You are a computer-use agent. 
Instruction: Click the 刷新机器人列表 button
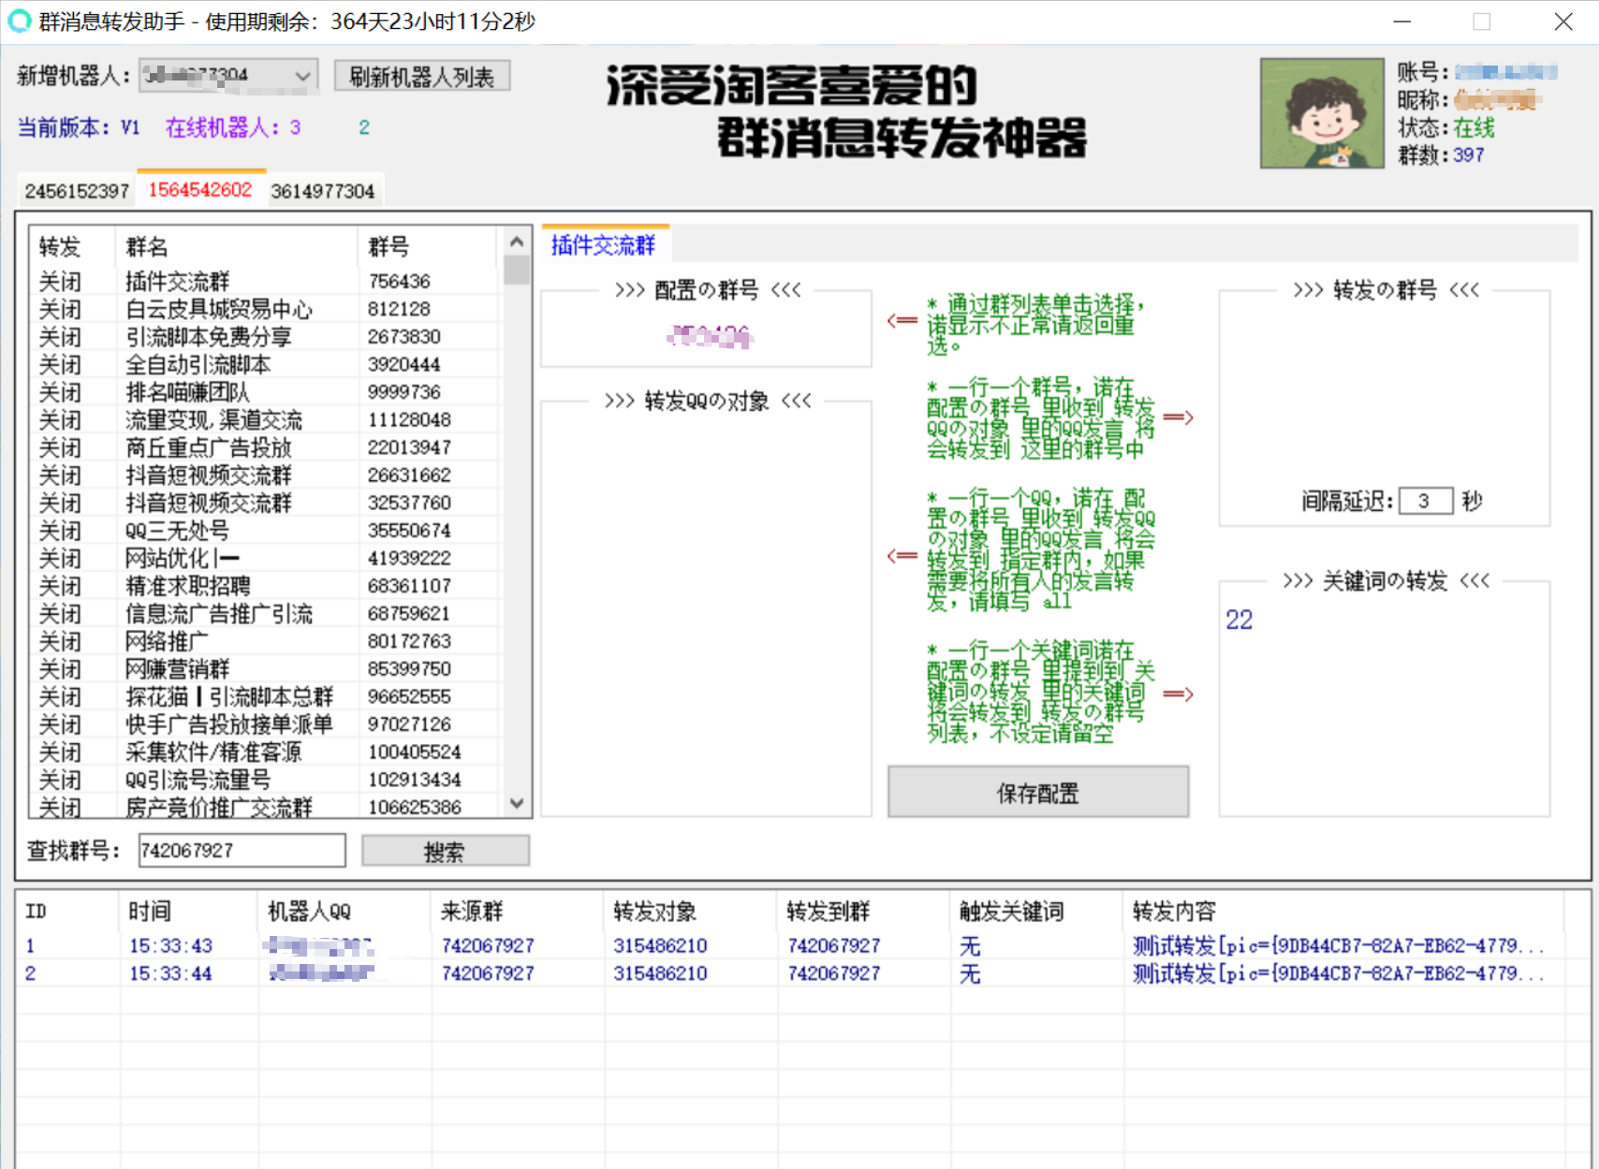pyautogui.click(x=421, y=77)
